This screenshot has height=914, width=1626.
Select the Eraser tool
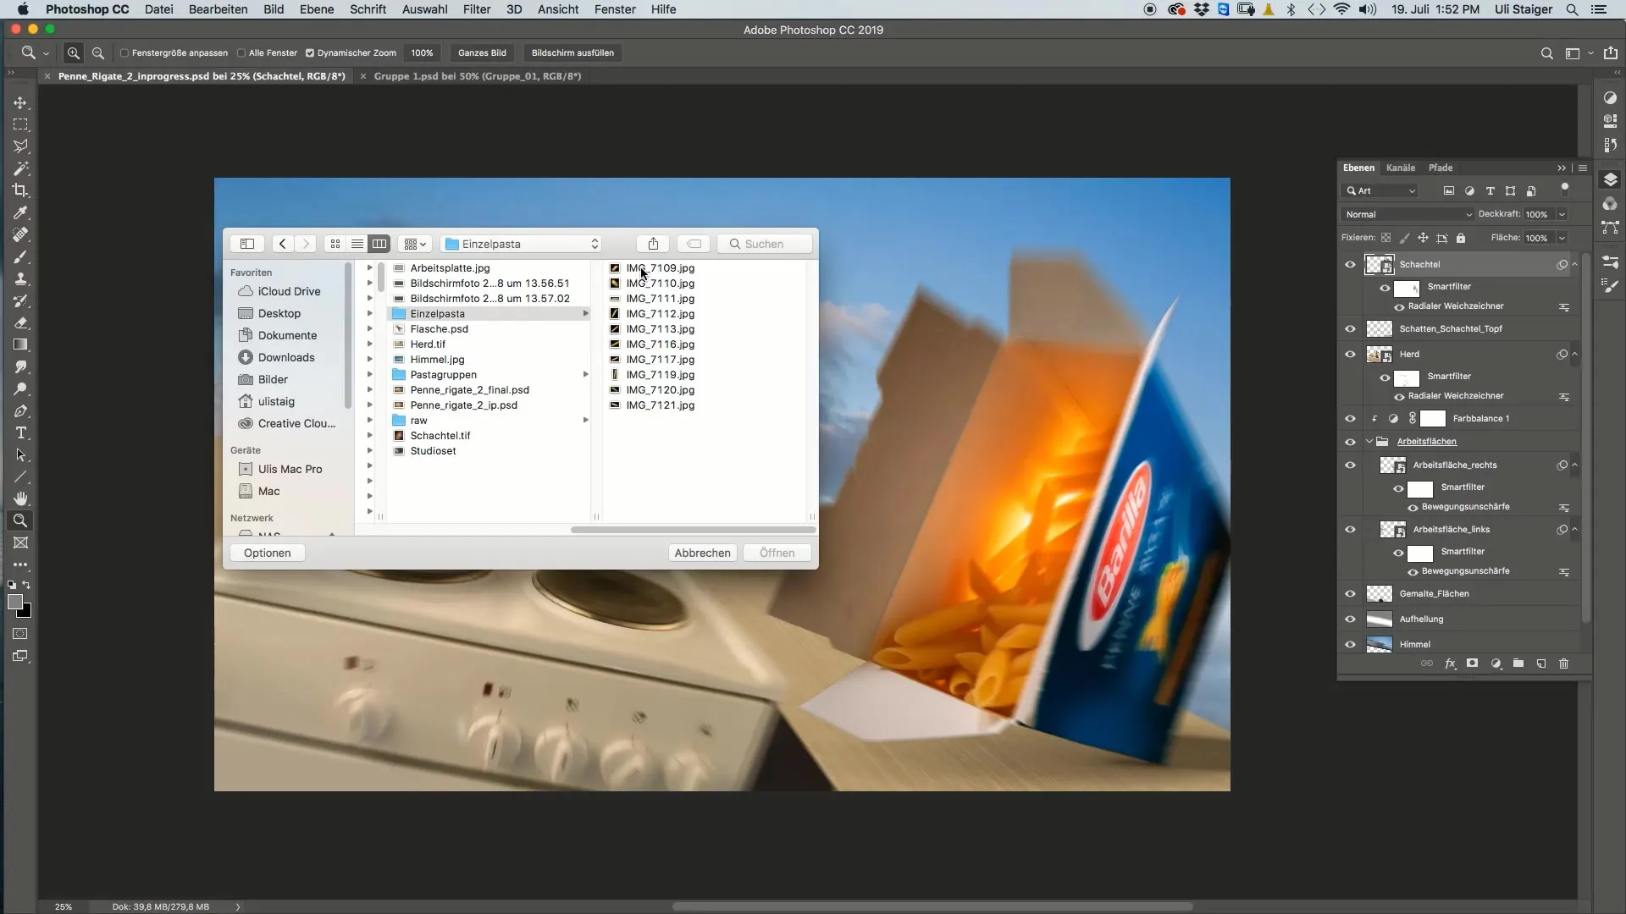pyautogui.click(x=20, y=322)
